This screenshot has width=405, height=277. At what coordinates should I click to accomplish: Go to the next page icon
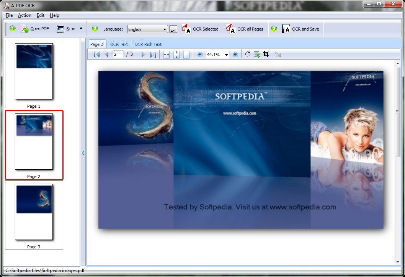pyautogui.click(x=143, y=54)
